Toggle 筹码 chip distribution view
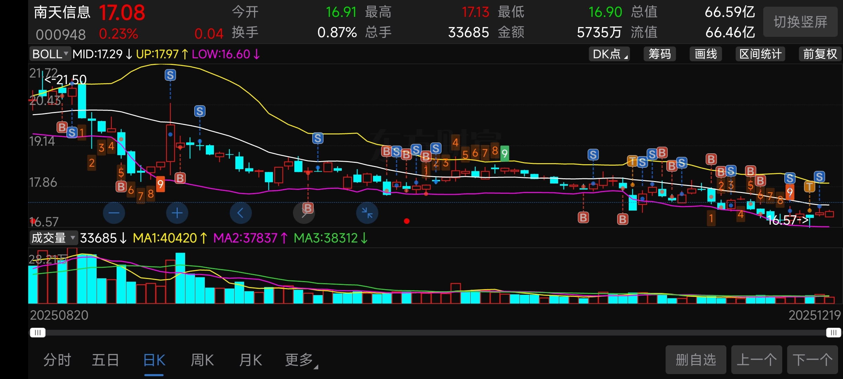843x379 pixels. (x=660, y=54)
